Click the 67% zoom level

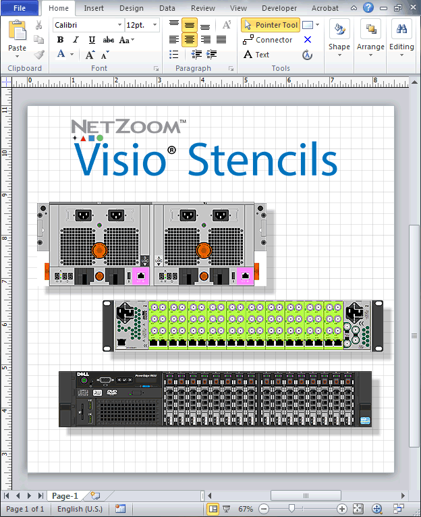click(246, 509)
